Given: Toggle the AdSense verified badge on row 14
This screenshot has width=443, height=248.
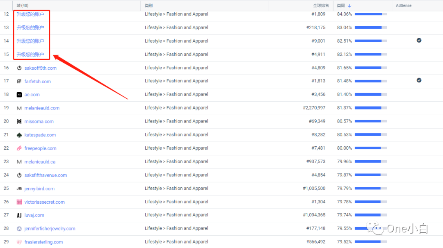Looking at the screenshot, I should 419,40.
